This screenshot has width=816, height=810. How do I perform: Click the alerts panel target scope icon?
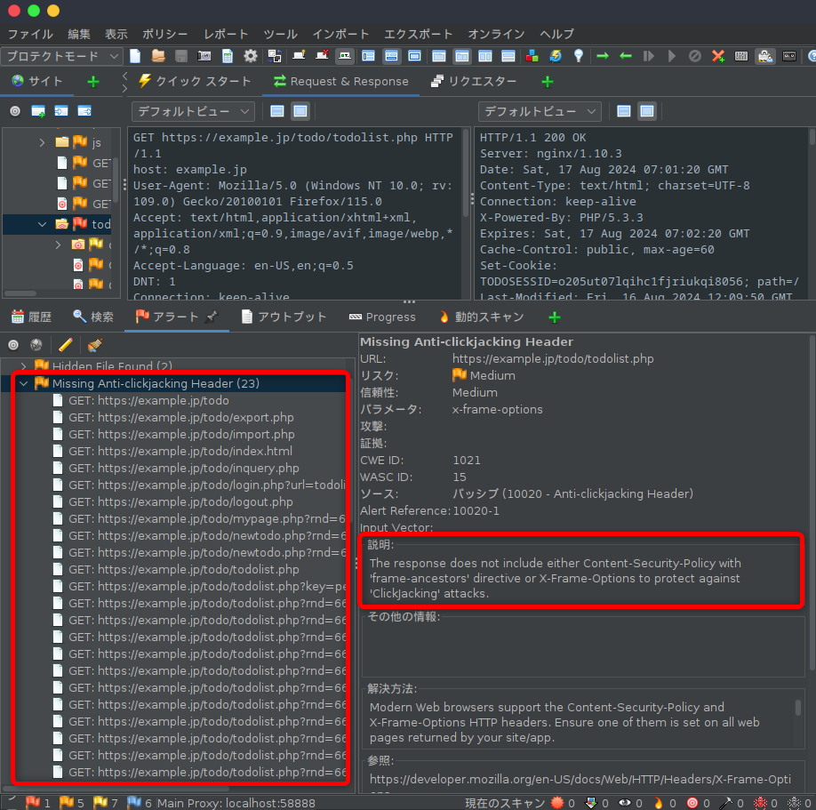coord(13,345)
